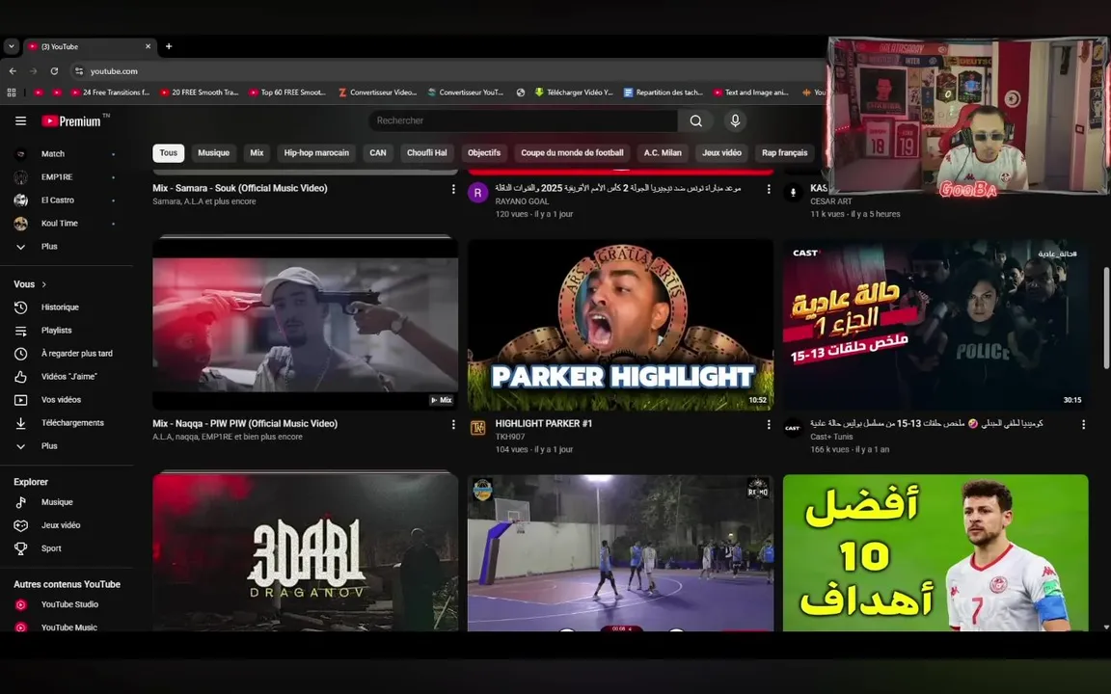This screenshot has height=694, width=1111.
Task: Open the TKH907 channel link
Action: (510, 437)
